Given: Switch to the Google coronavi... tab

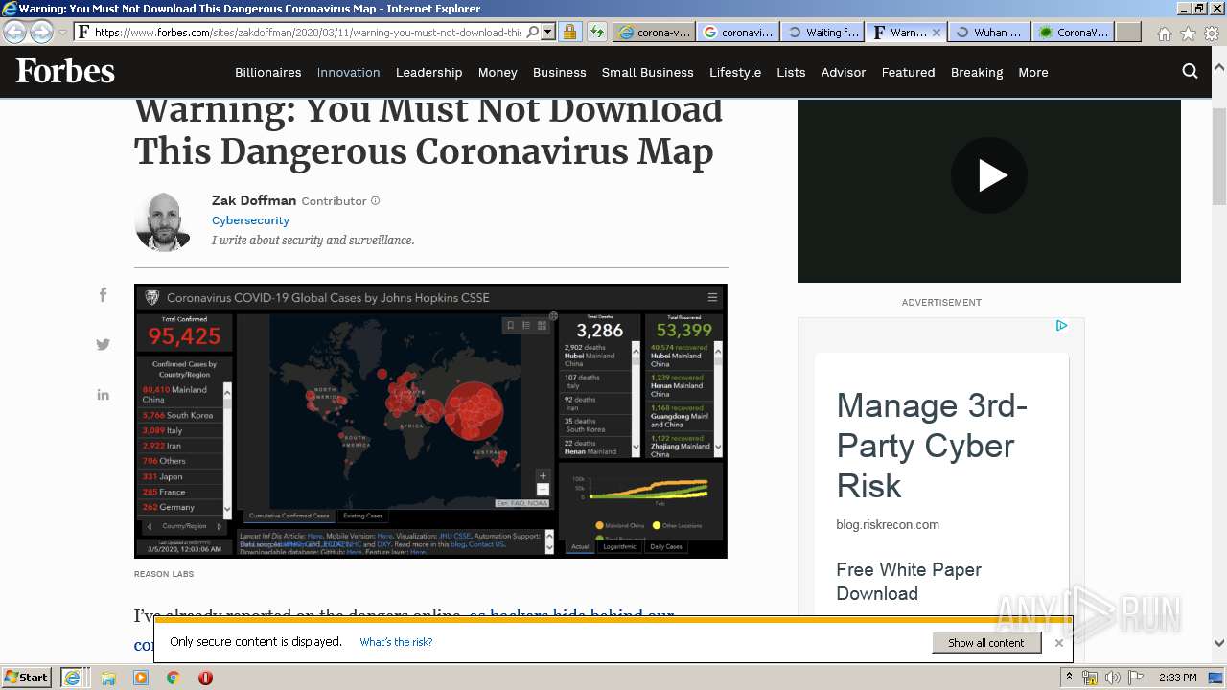Looking at the screenshot, I should point(738,32).
